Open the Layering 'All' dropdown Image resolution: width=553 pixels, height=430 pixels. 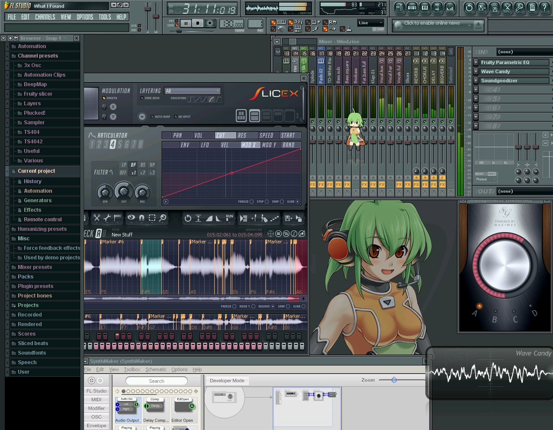click(193, 91)
